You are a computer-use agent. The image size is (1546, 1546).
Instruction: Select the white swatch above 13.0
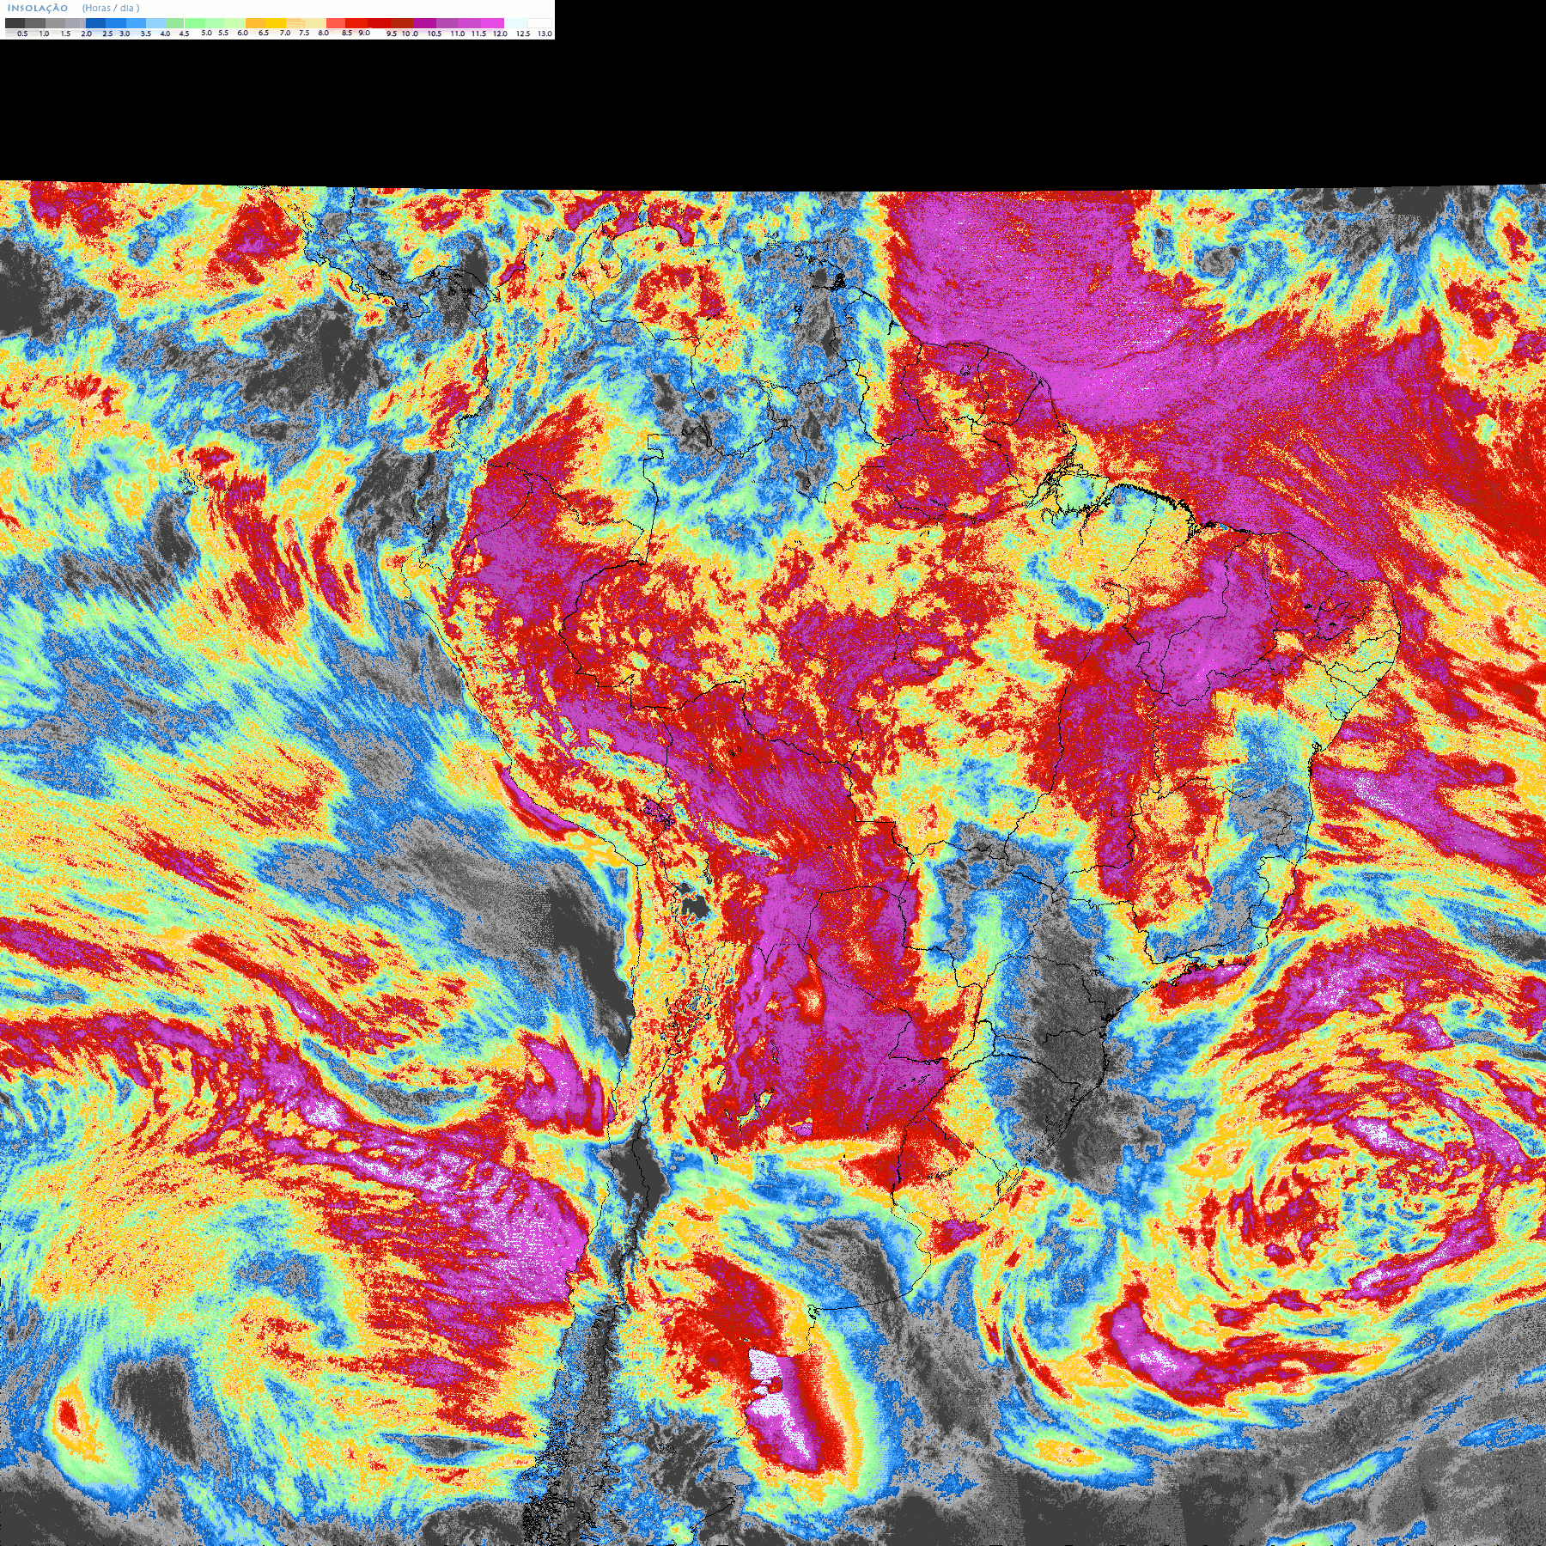click(540, 23)
